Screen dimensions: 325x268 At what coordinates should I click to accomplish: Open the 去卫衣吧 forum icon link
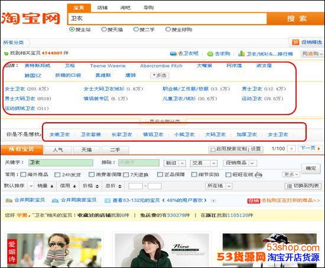173,54
